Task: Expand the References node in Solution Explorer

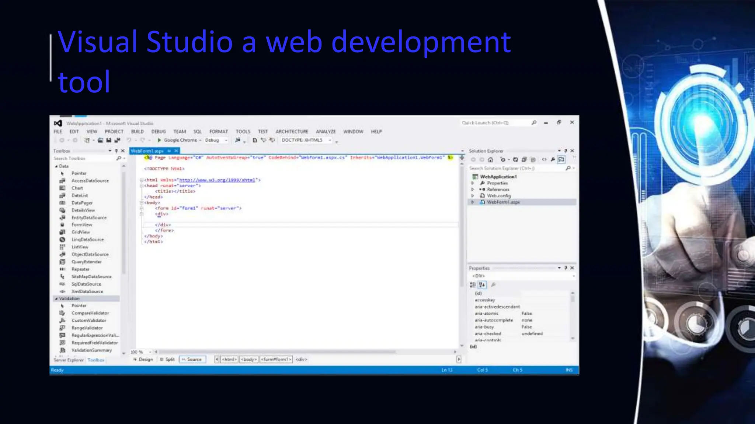Action: (x=473, y=190)
